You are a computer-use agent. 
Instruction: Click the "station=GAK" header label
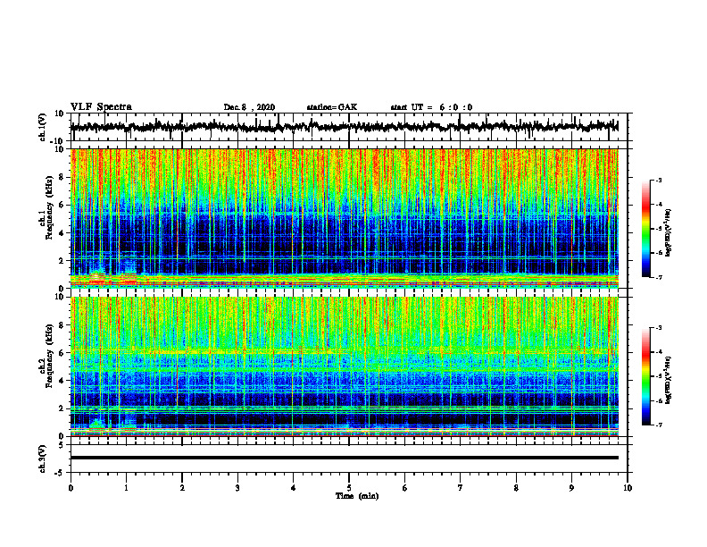tap(332, 107)
